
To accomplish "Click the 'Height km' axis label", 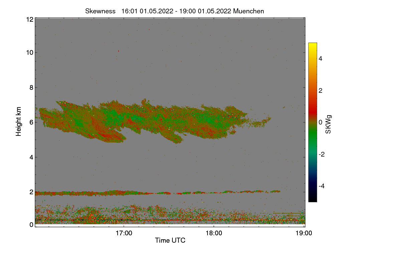I will pos(19,121).
